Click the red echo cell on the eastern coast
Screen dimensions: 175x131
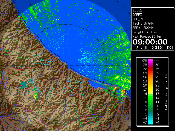[x=124, y=92]
